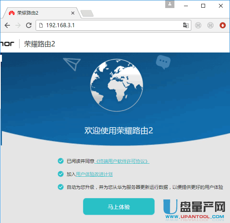Click the honor logo in header
Viewport: 230px width, 223px height.
click(7, 44)
